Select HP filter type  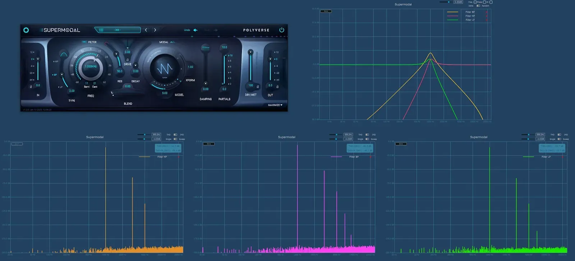[x=56, y=61]
